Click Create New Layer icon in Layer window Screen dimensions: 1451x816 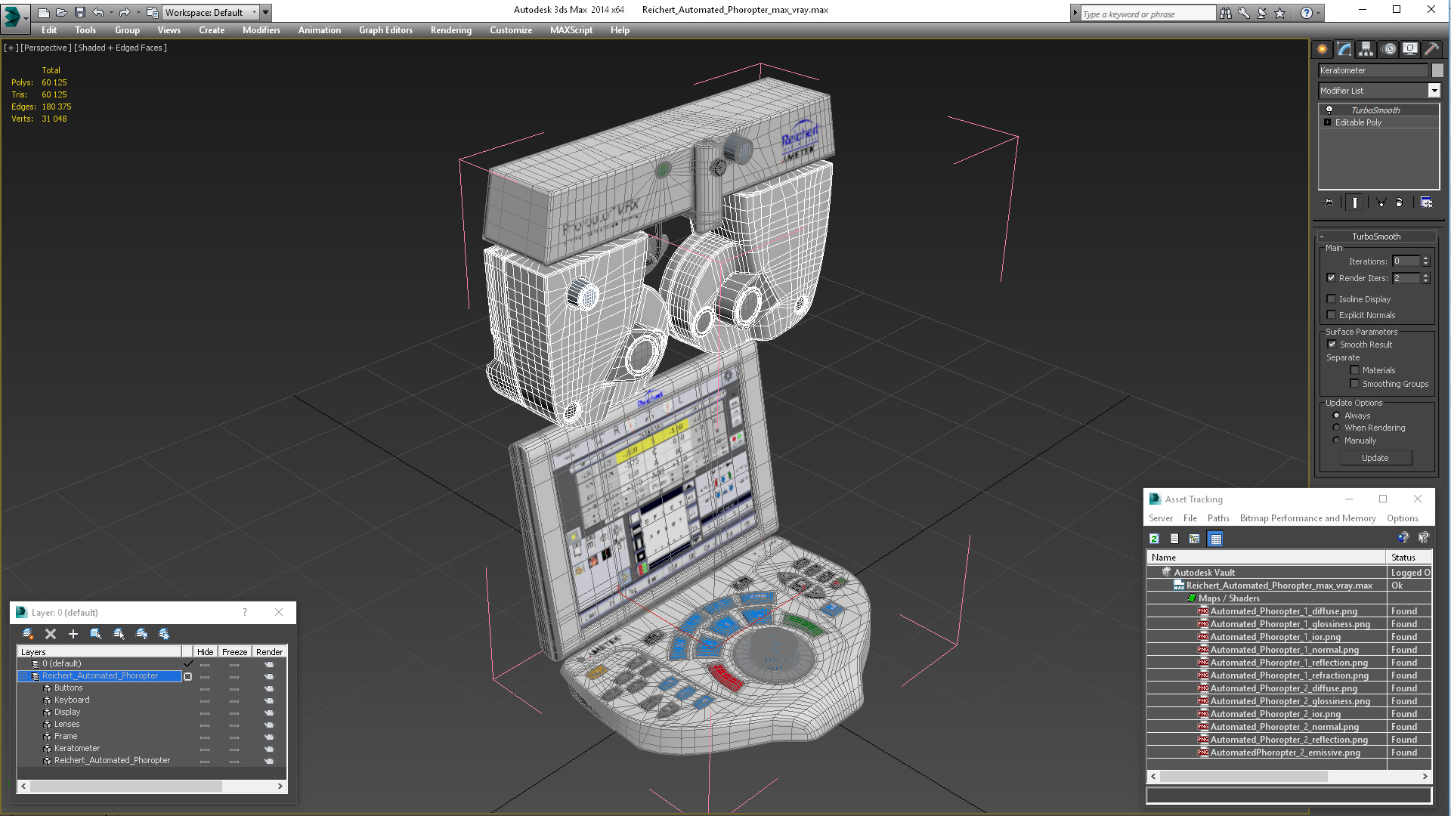click(x=28, y=634)
